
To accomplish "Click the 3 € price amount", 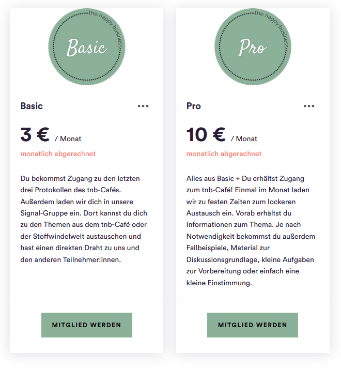I will tap(35, 135).
